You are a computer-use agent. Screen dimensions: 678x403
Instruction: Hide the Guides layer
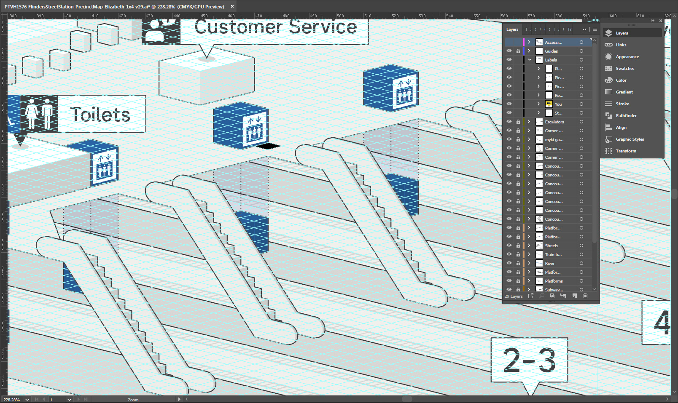(509, 51)
